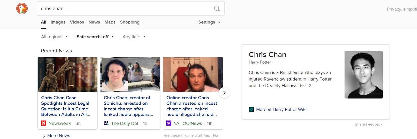
Task: Advance news carousel with right chevron
Action: 224,93
